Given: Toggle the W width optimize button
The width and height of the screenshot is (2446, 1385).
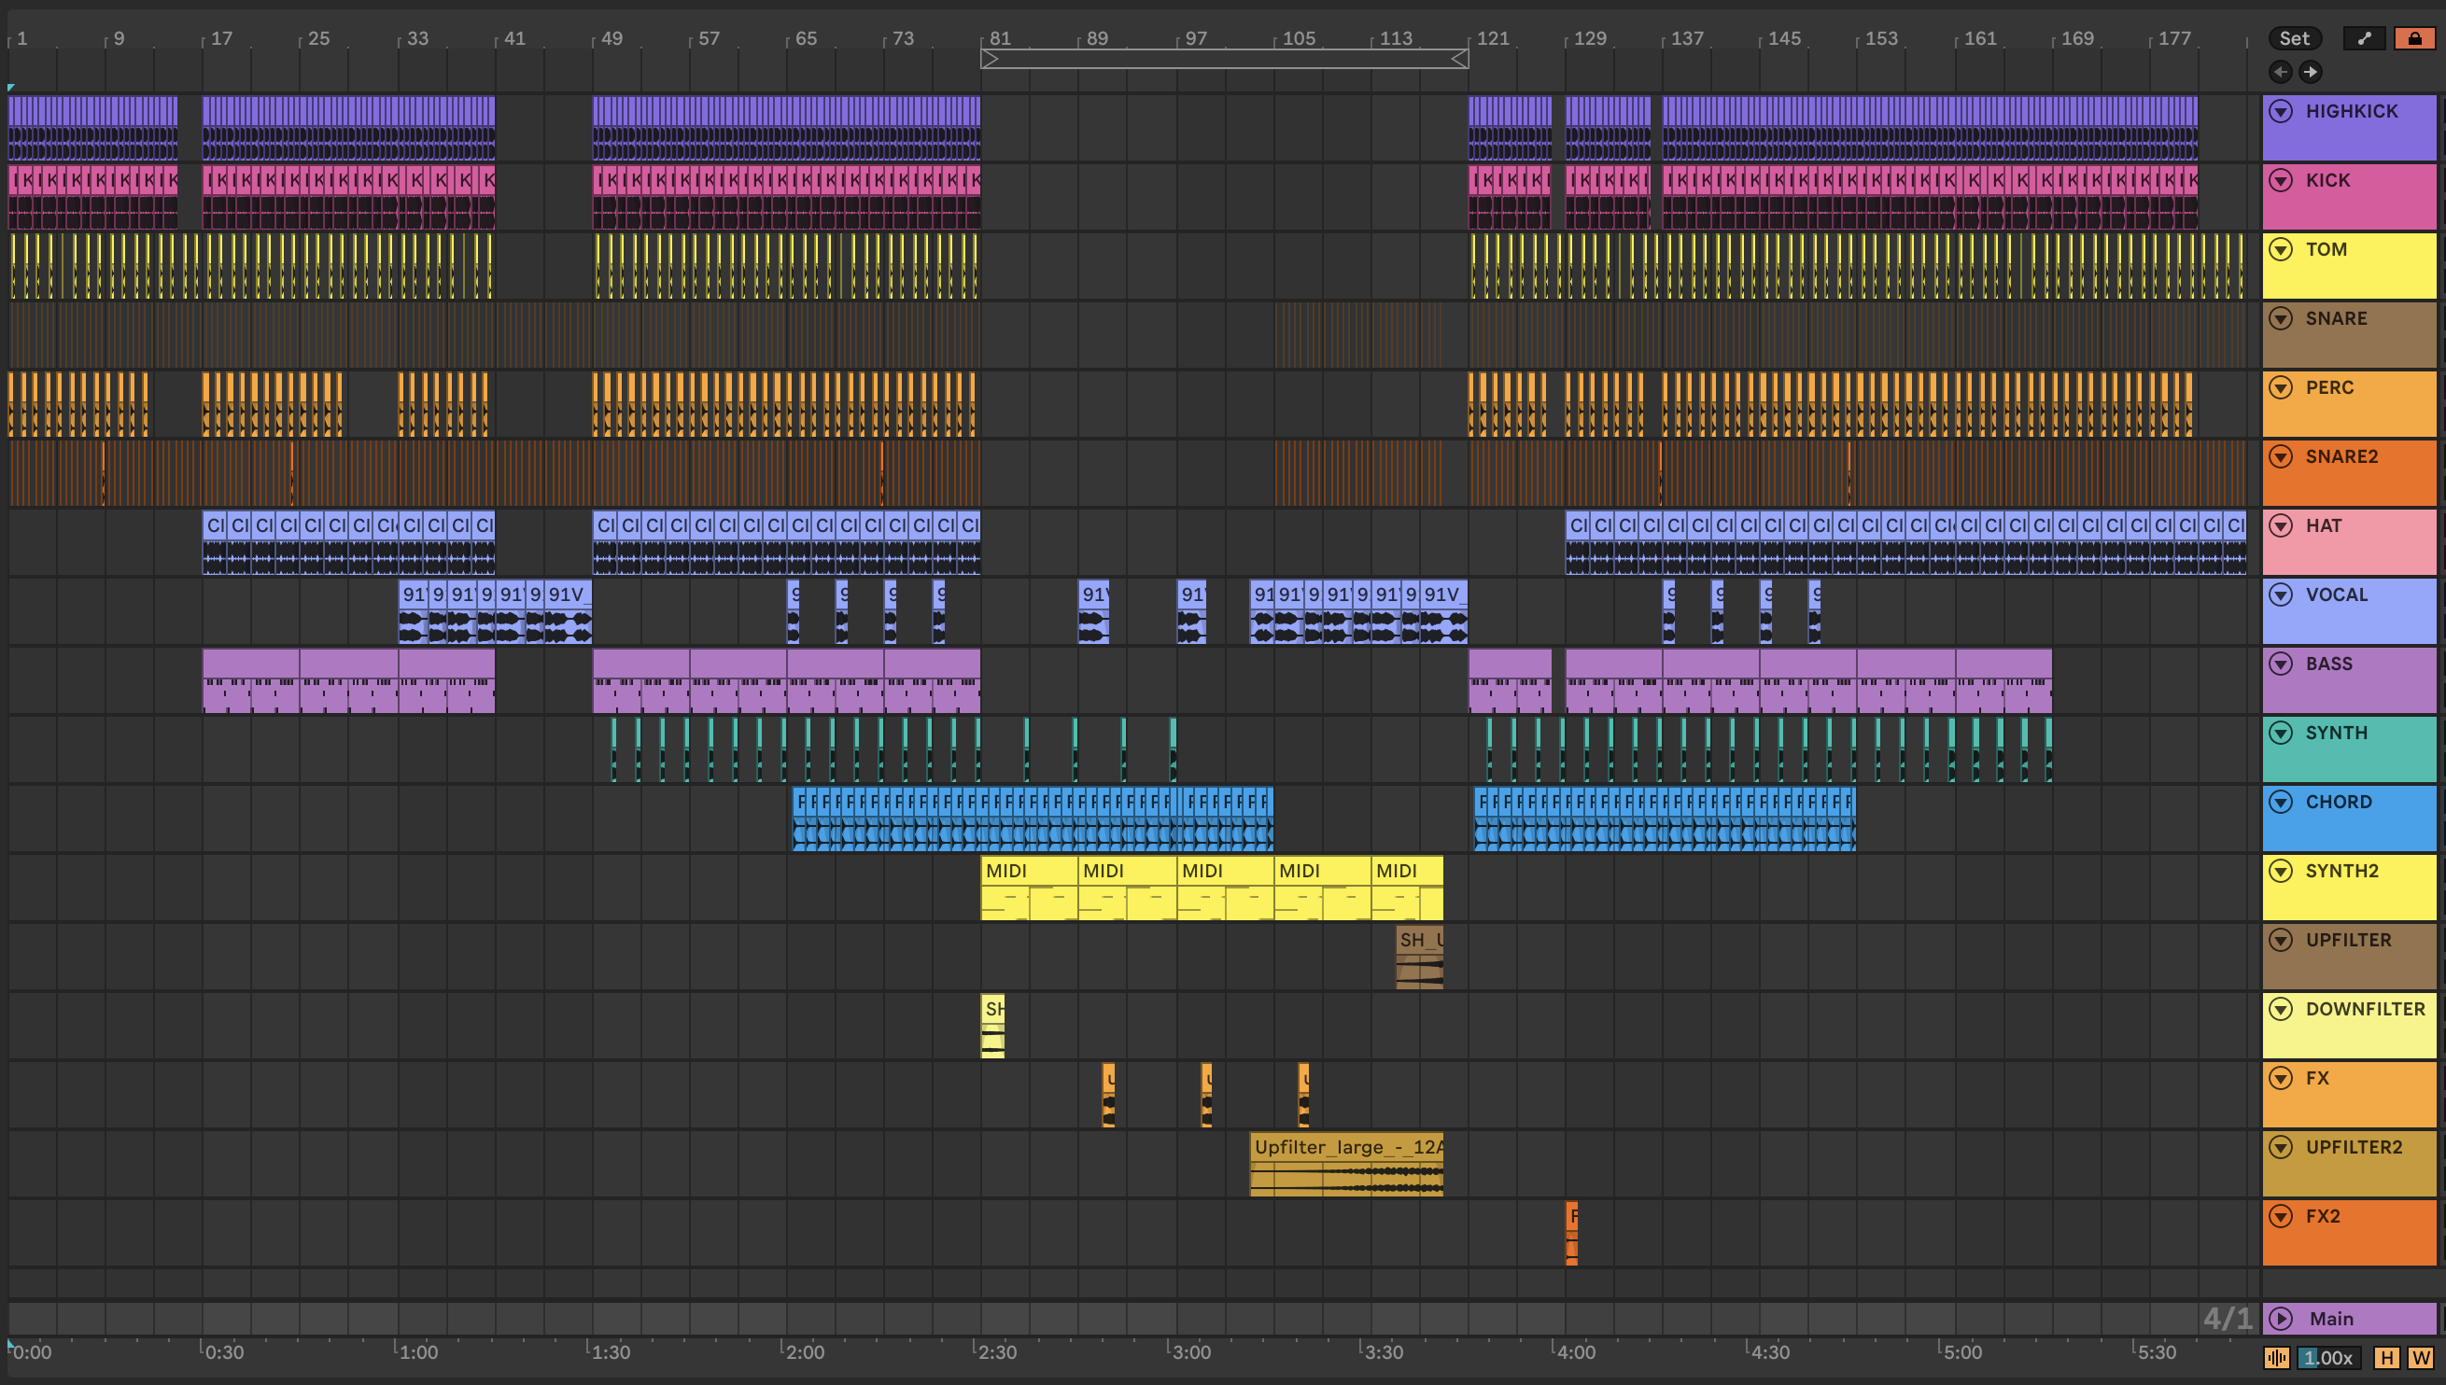Looking at the screenshot, I should pos(2420,1357).
